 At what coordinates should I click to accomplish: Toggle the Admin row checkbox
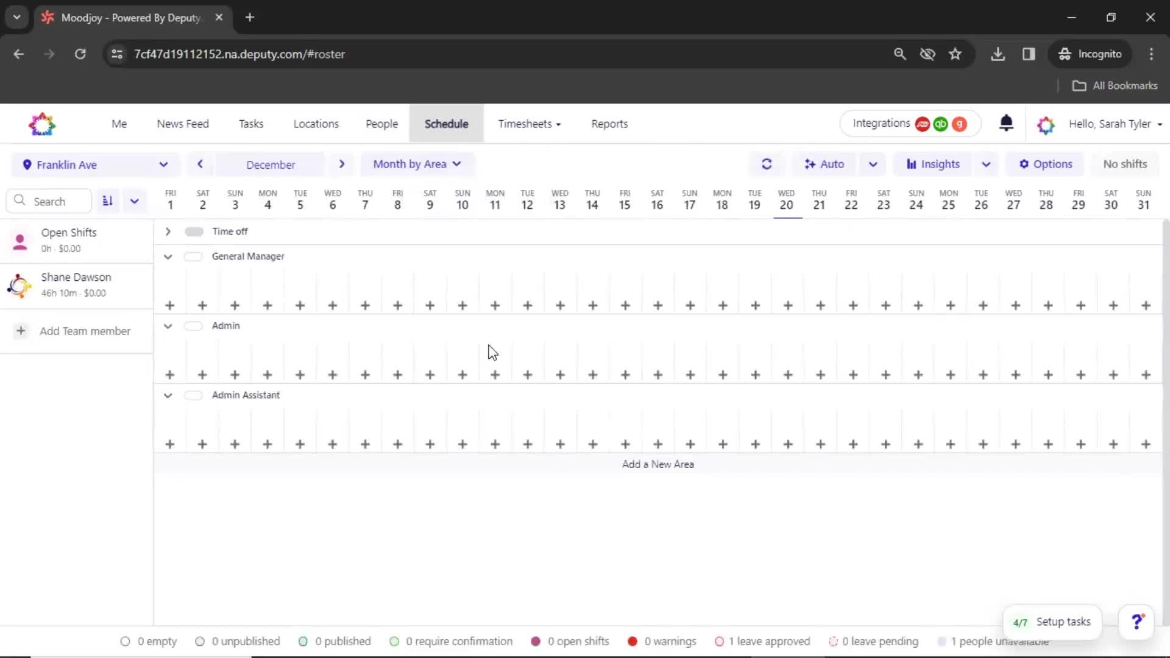click(x=194, y=325)
